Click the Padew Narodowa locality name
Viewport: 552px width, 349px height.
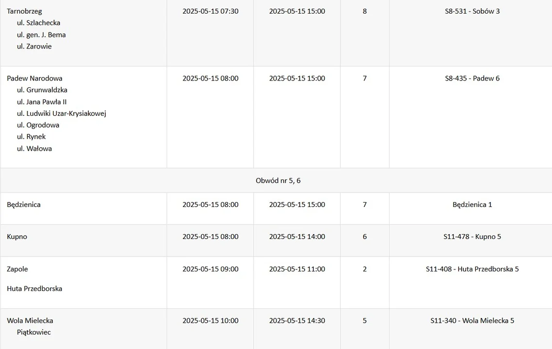pyautogui.click(x=34, y=79)
